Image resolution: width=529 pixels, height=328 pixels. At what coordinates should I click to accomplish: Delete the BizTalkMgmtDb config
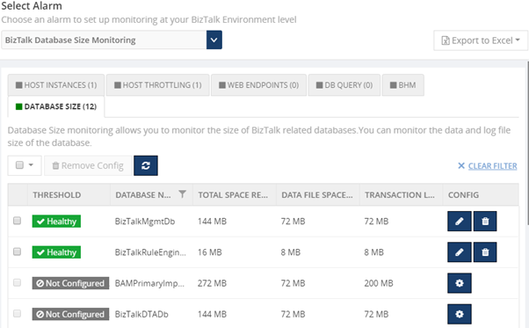click(485, 222)
